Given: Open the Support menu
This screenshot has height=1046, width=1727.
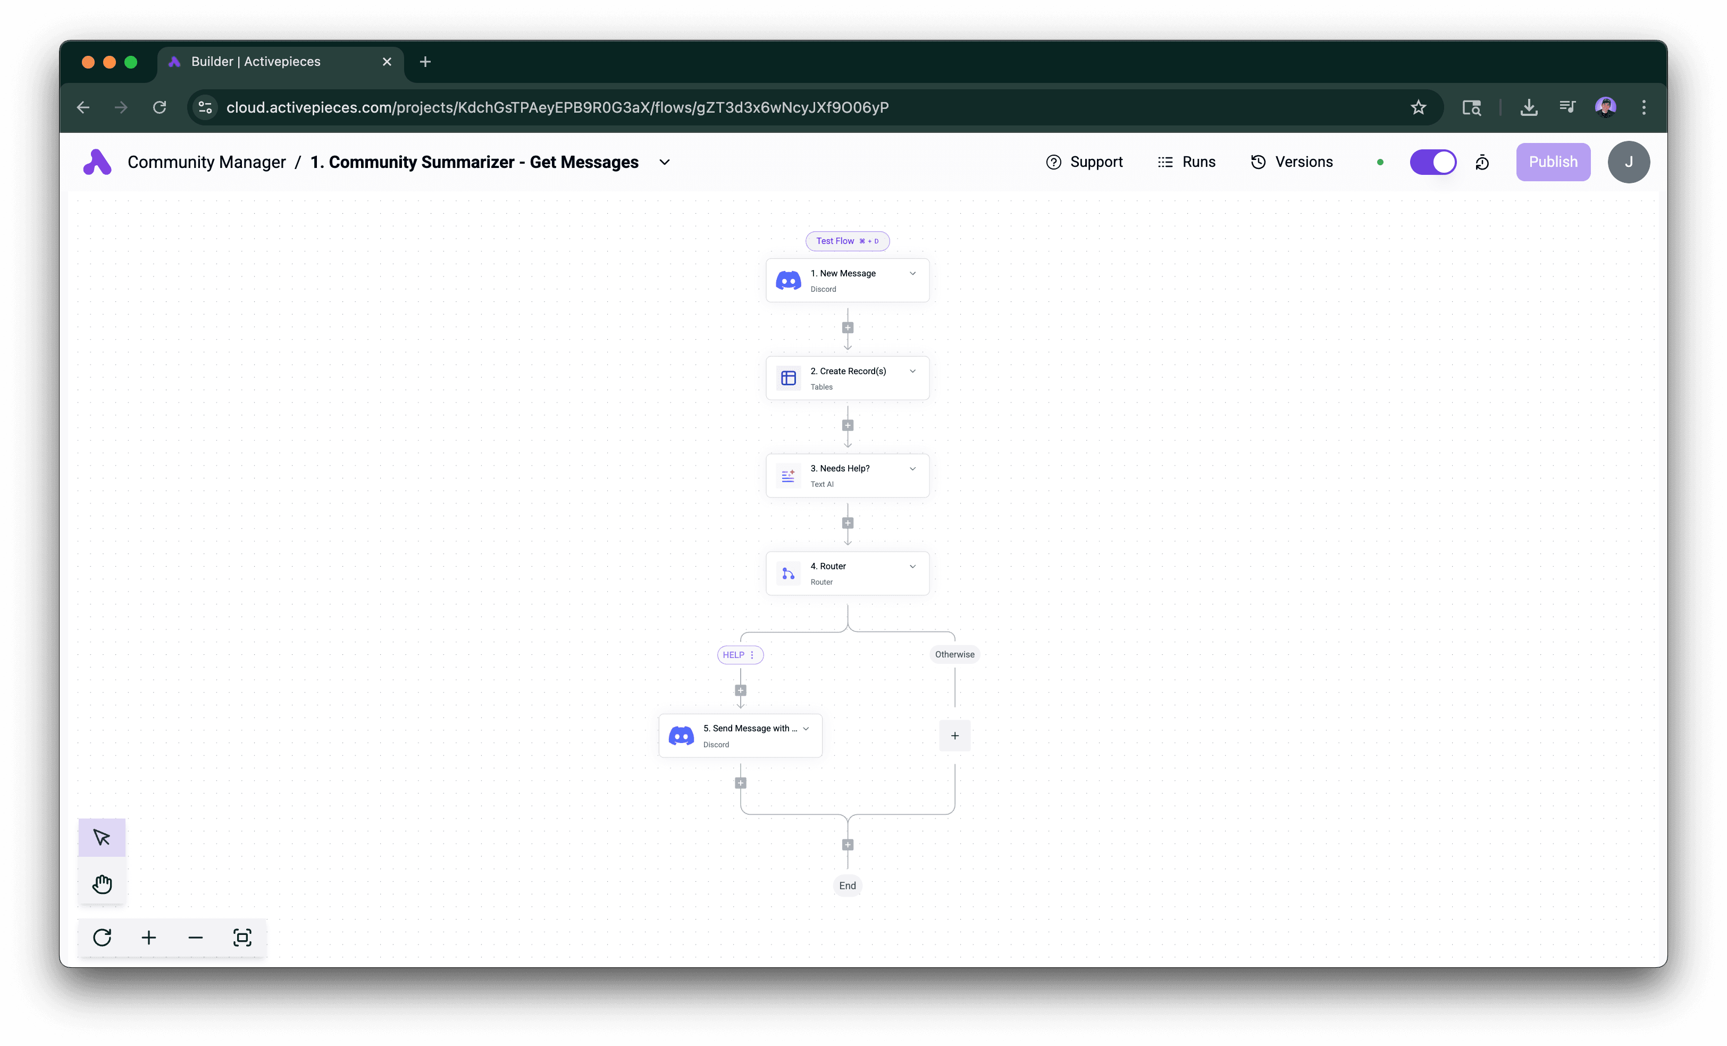Looking at the screenshot, I should pyautogui.click(x=1084, y=162).
